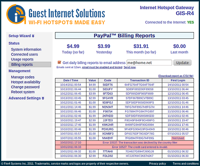
Task: Click the Code column header
Action: 108,80
